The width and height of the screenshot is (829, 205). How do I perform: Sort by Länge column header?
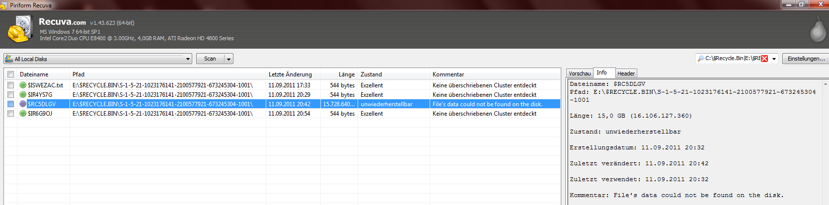[x=339, y=74]
